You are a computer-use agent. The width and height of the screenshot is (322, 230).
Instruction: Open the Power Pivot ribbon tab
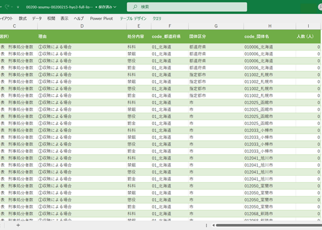101,18
